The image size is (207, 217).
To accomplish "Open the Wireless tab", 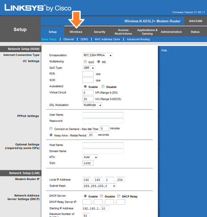I will click(76, 32).
